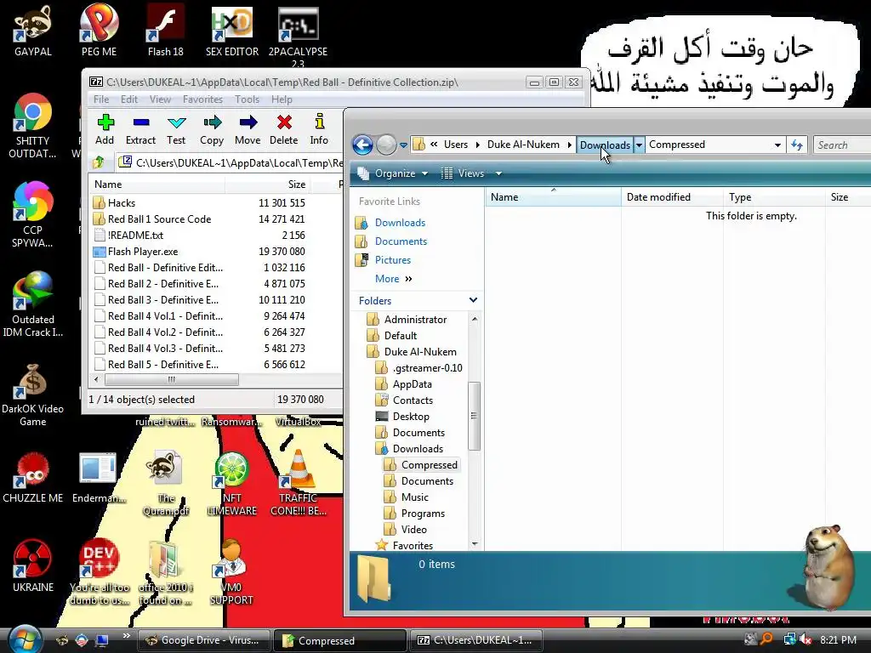Open the 7-Zip Edit menu
The width and height of the screenshot is (871, 653).
(x=129, y=99)
